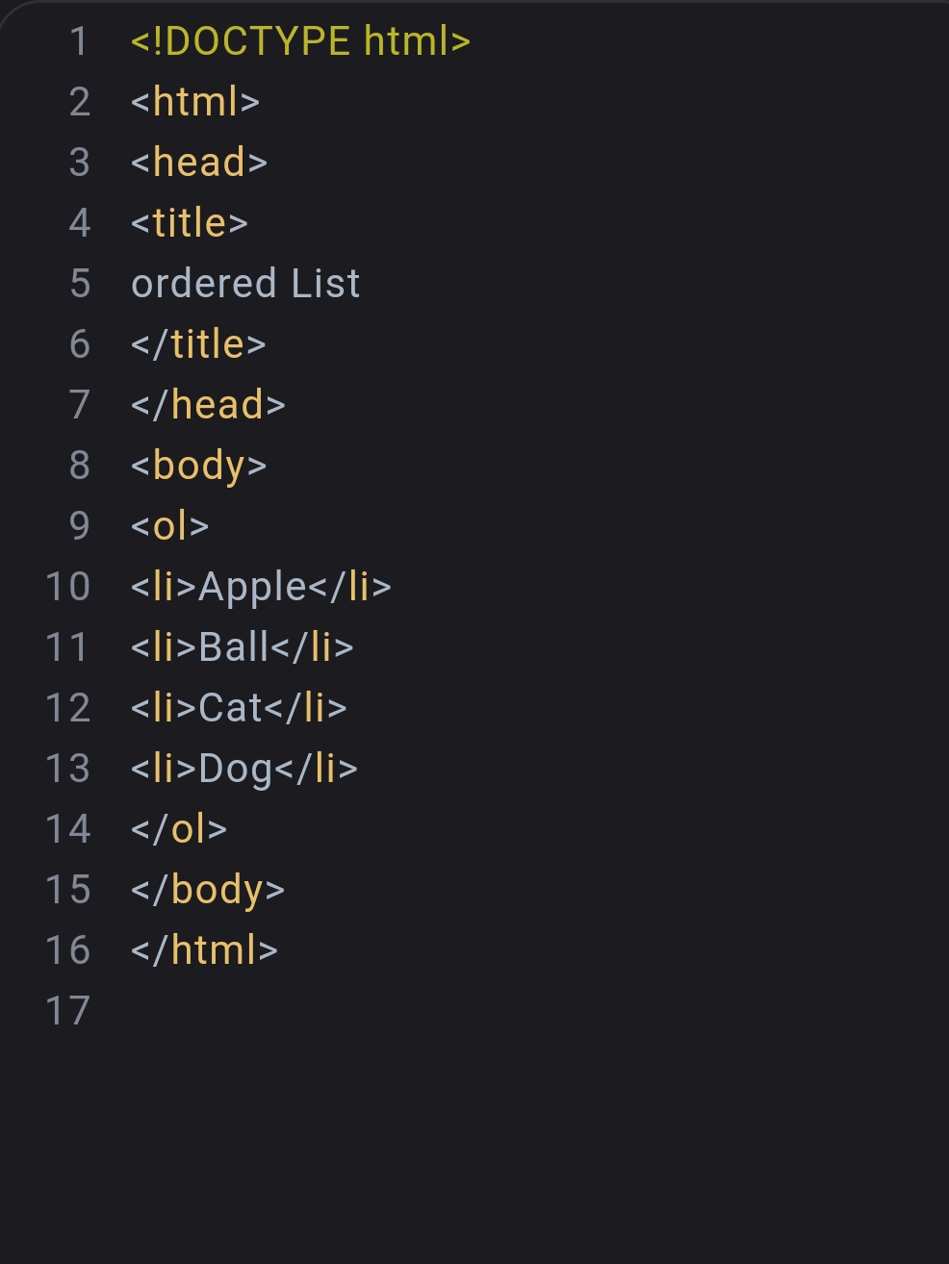Screen dimensions: 949x1264
Task: Click the opening head tag
Action: coord(199,163)
